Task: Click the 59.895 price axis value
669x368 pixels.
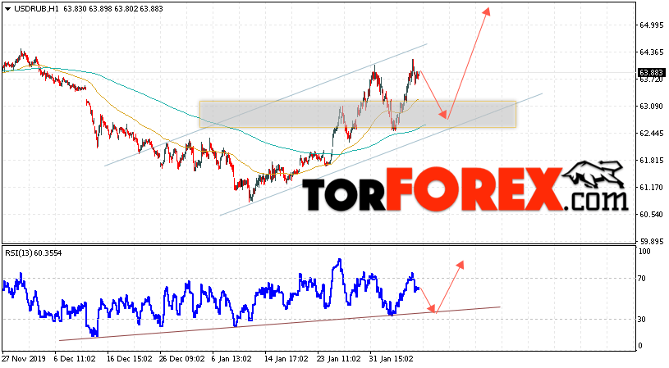Action: coord(651,241)
